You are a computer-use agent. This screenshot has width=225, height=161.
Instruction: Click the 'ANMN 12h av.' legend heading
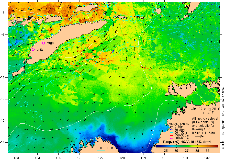[179, 124]
